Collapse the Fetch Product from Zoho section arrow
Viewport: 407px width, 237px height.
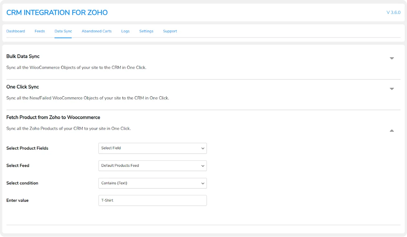click(x=392, y=131)
